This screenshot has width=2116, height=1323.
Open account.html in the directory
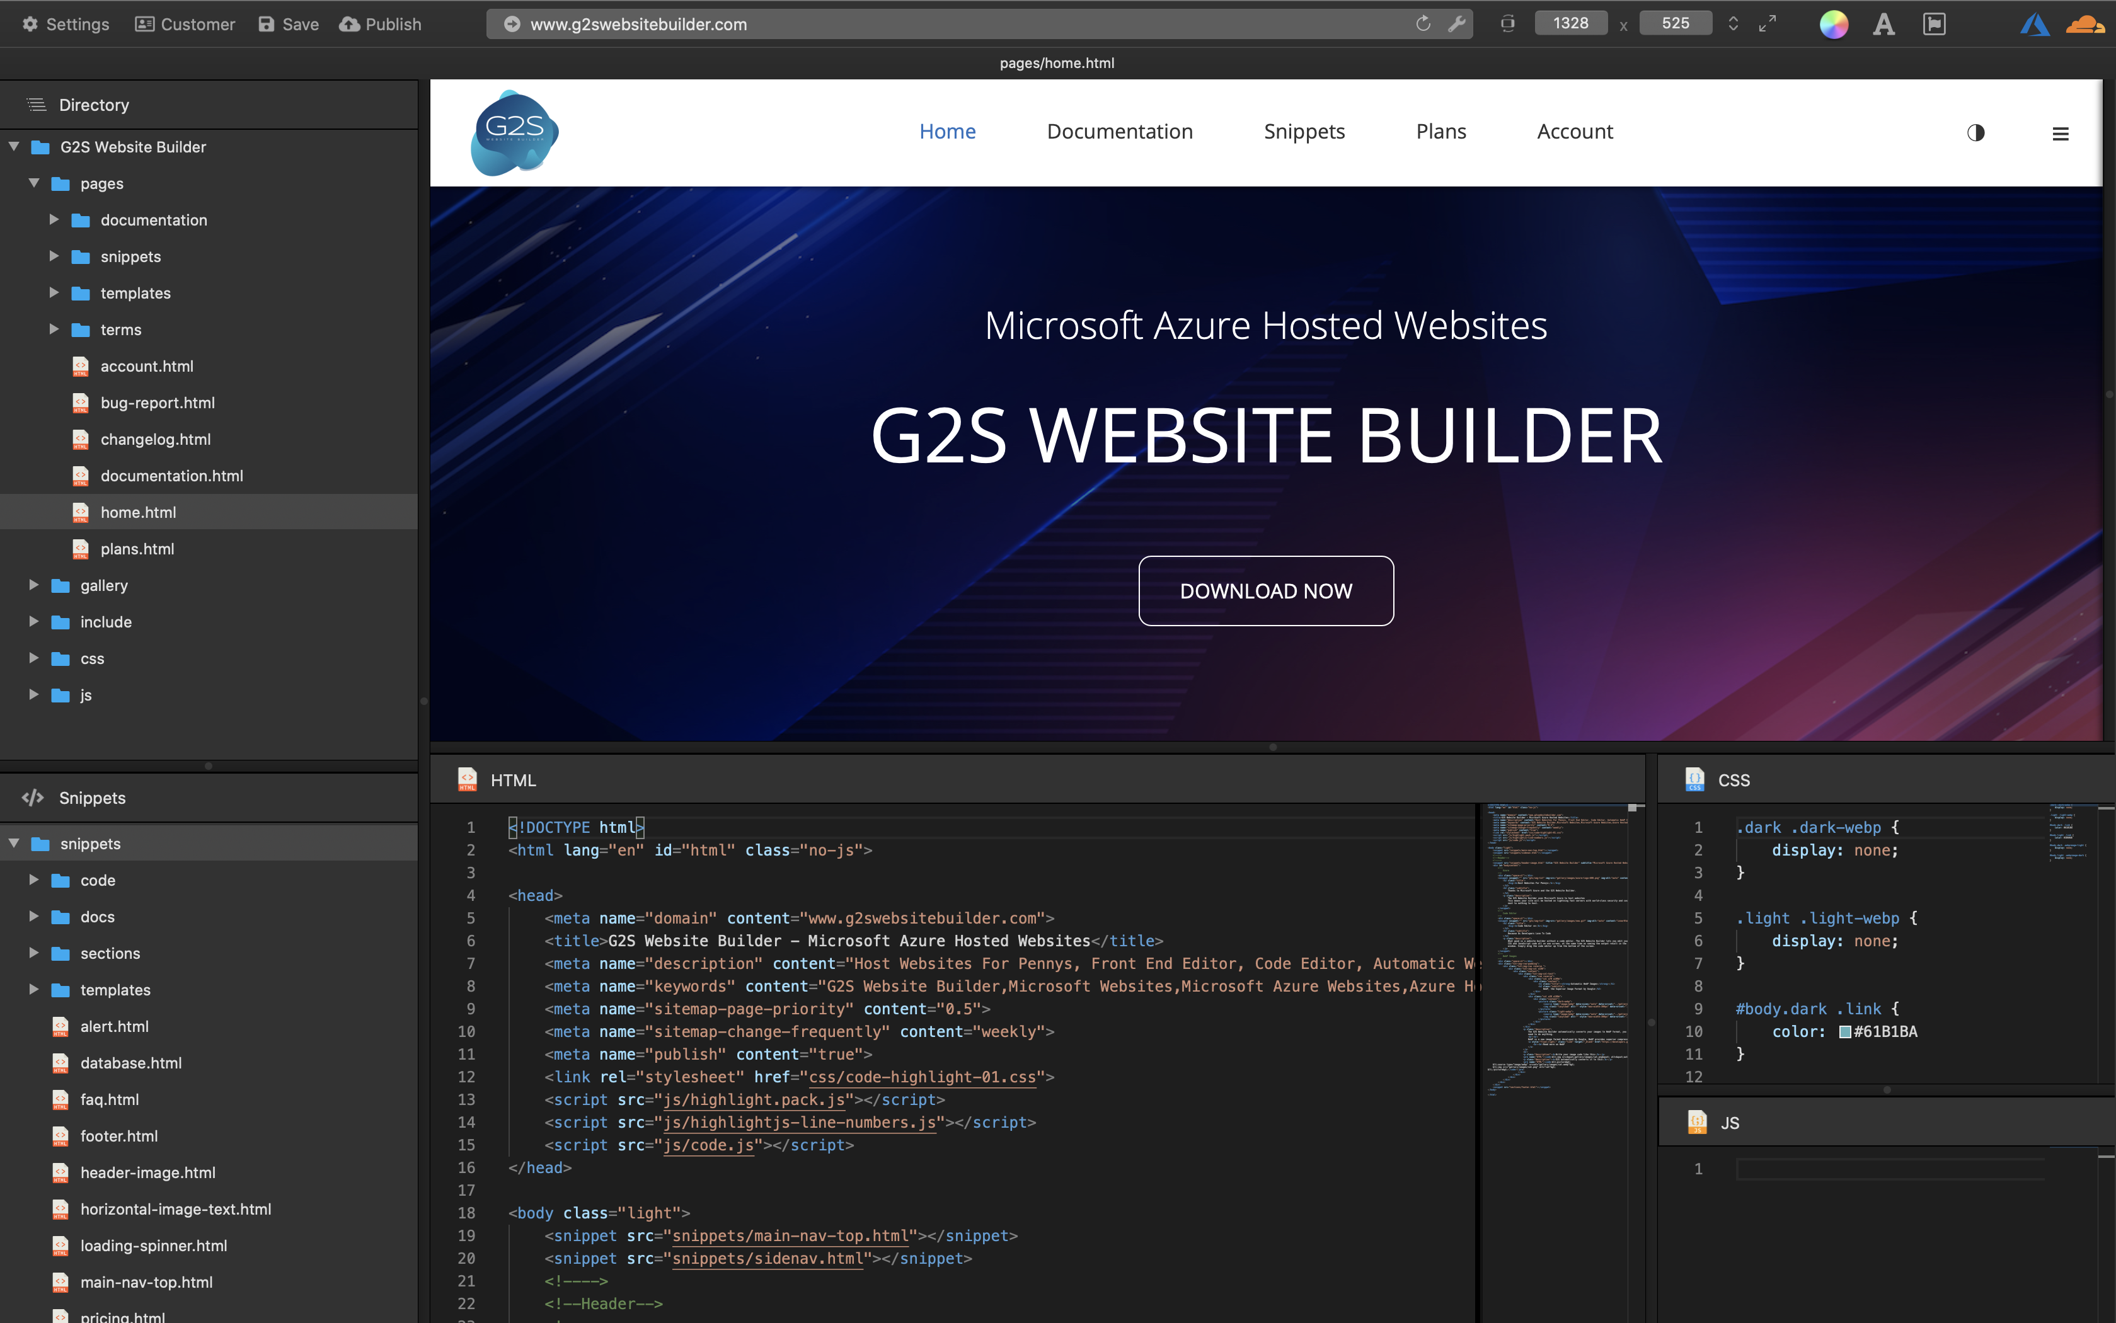(147, 366)
